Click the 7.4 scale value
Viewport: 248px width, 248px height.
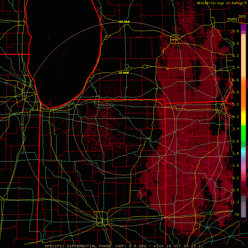pos(236,68)
